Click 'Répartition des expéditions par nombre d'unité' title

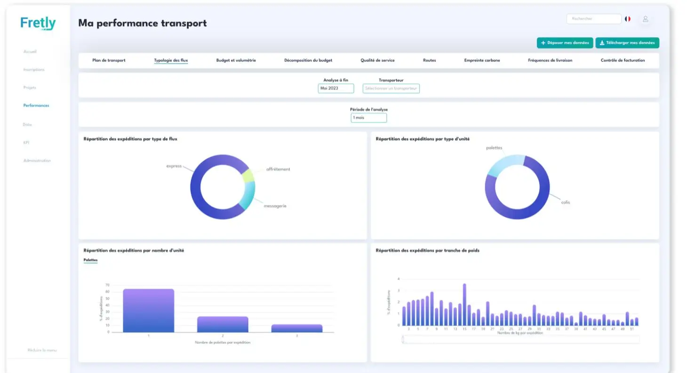tap(134, 250)
